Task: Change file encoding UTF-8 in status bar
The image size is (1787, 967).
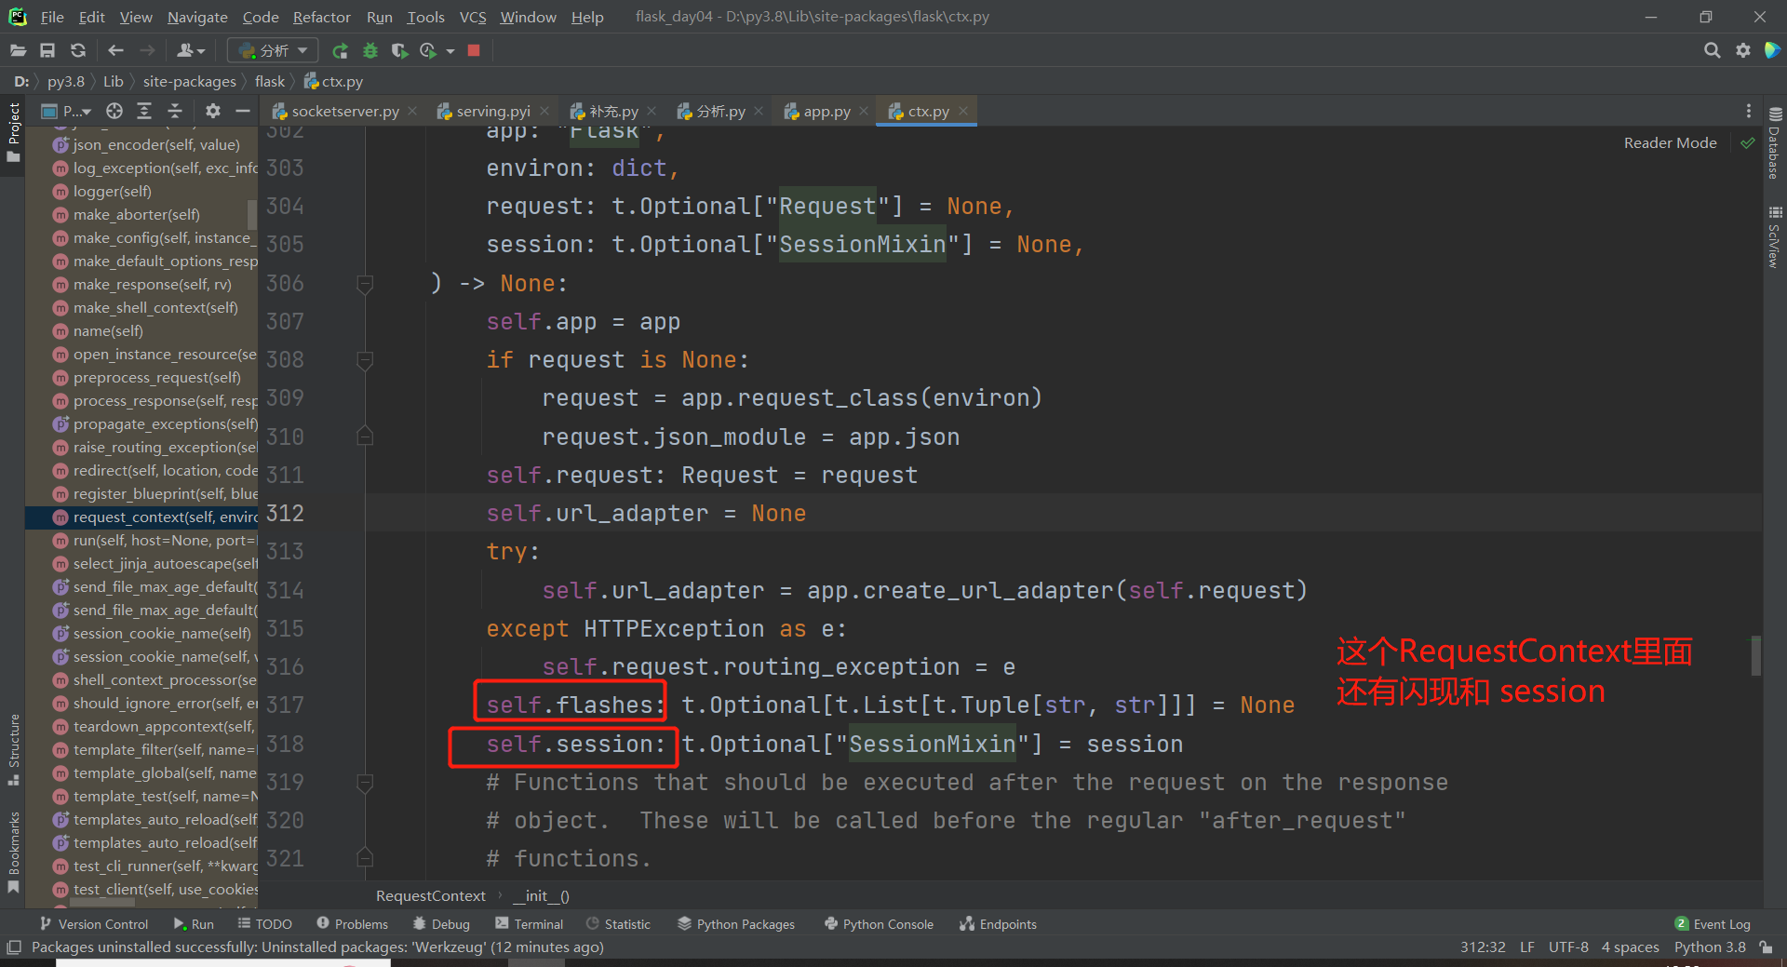Action: pyautogui.click(x=1568, y=947)
